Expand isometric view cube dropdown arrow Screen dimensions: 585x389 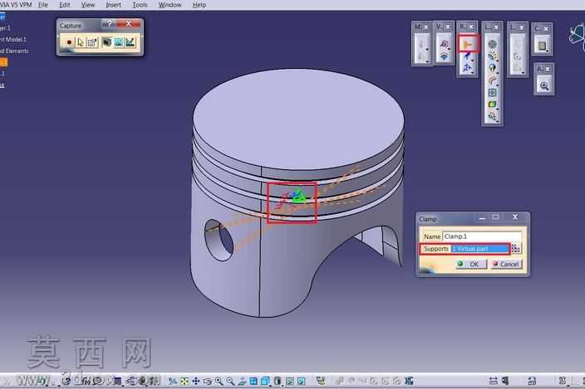point(270,385)
